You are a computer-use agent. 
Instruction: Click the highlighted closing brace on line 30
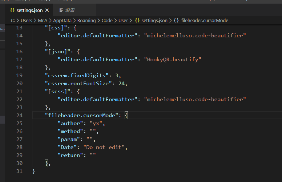click(47, 163)
